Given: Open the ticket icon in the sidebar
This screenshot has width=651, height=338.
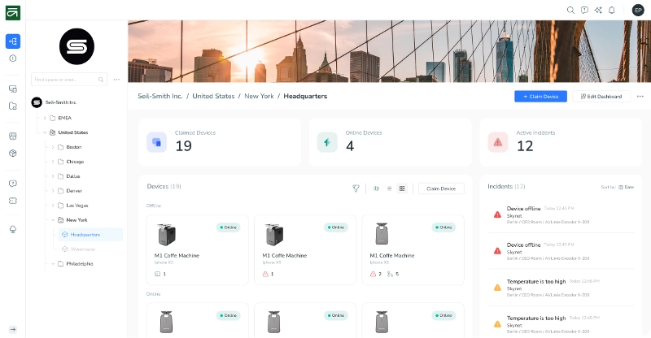Looking at the screenshot, I should [x=13, y=201].
